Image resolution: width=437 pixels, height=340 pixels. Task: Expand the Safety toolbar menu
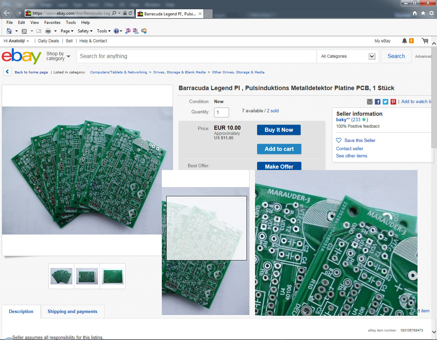tap(85, 31)
